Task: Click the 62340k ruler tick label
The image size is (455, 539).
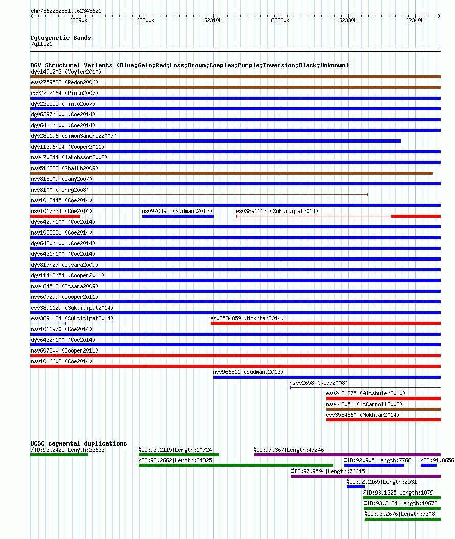Action: click(x=415, y=20)
